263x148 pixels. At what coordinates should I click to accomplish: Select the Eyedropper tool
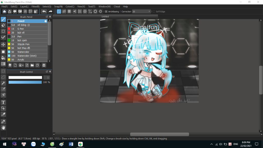click(3, 122)
